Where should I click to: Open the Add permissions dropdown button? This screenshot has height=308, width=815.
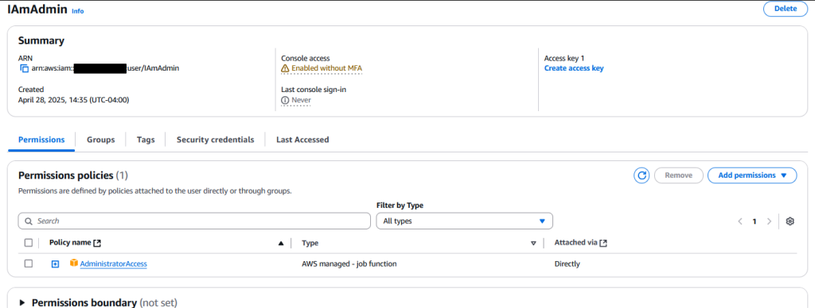pos(752,175)
